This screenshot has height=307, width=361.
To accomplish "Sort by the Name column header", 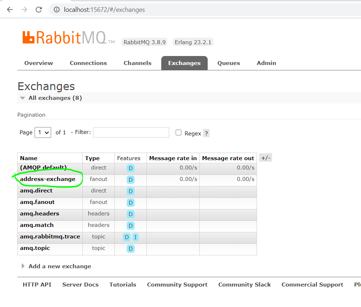I will 28,158.
